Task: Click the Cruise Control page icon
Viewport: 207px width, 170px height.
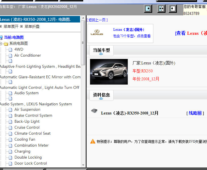Action: coord(11,128)
